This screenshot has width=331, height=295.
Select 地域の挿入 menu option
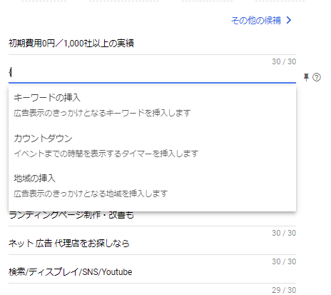[34, 178]
